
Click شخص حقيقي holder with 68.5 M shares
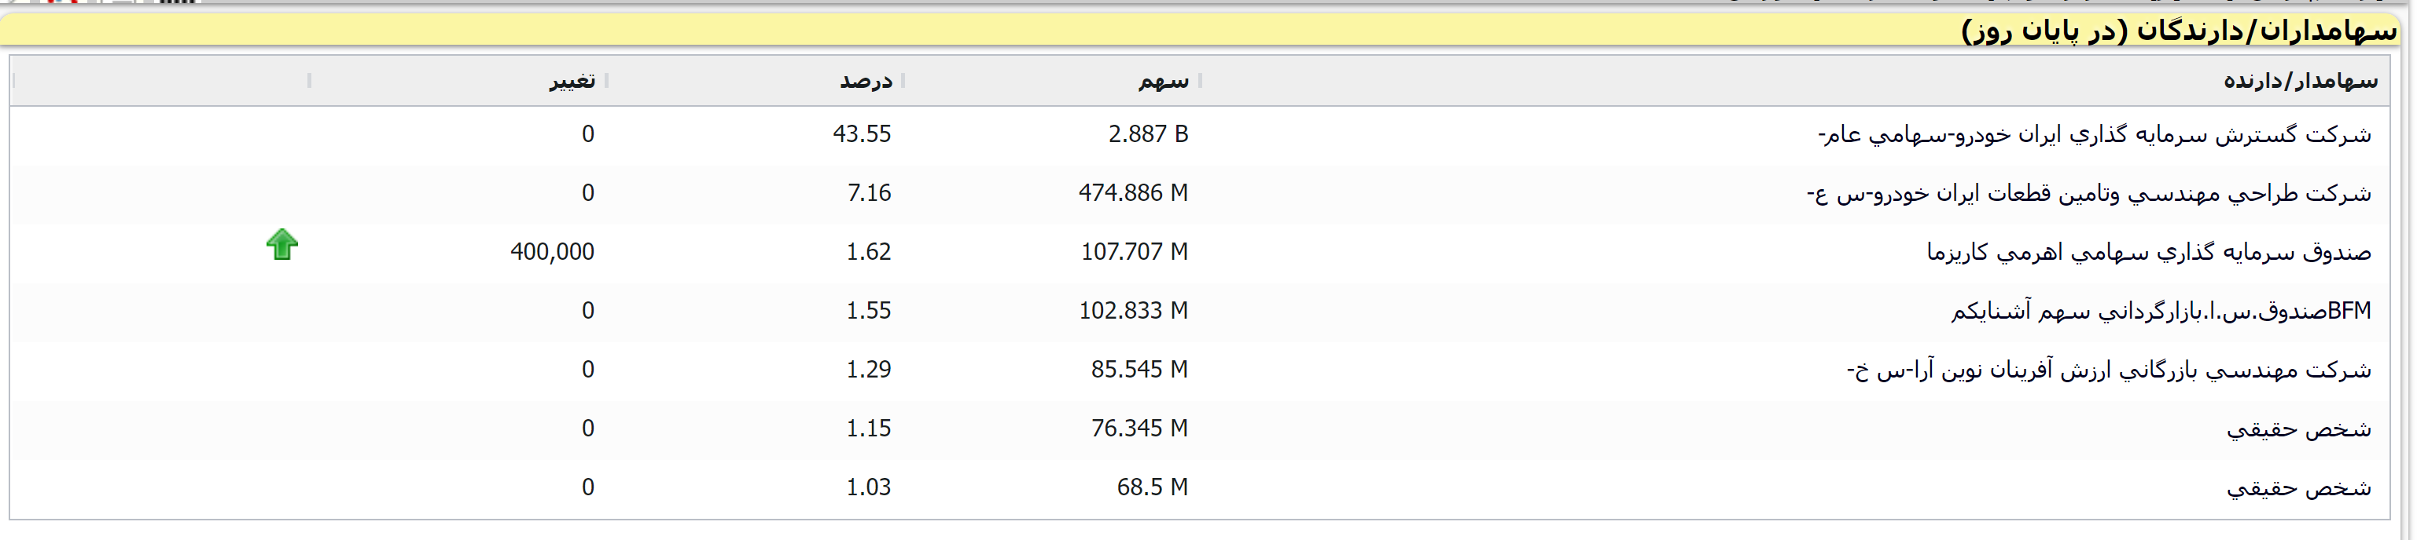tap(2297, 487)
